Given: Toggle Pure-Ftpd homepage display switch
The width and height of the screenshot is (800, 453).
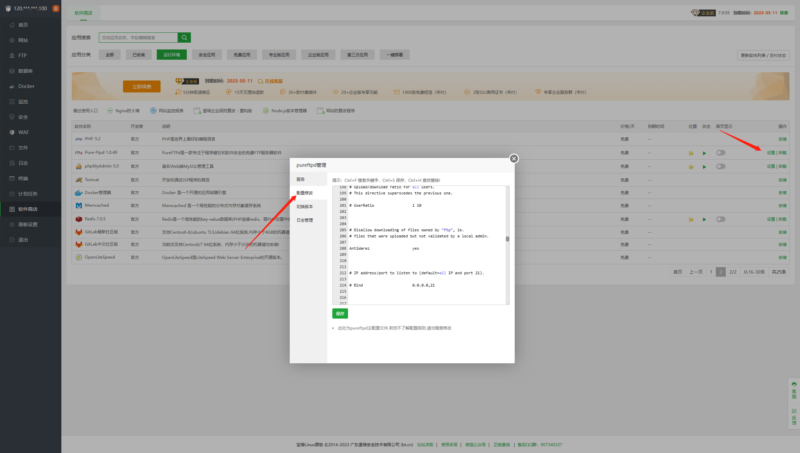Looking at the screenshot, I should (721, 153).
